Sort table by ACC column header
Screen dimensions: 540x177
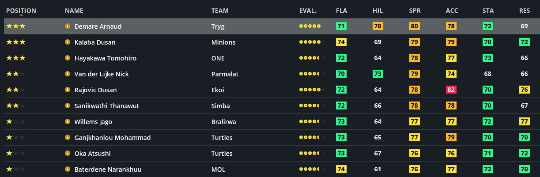click(451, 11)
